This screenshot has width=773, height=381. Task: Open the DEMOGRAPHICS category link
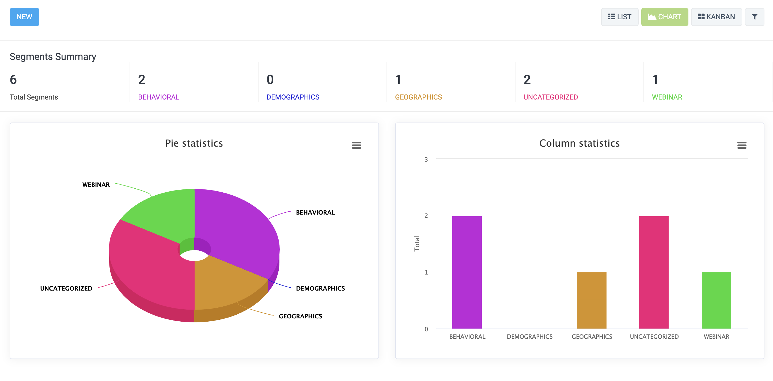click(293, 97)
